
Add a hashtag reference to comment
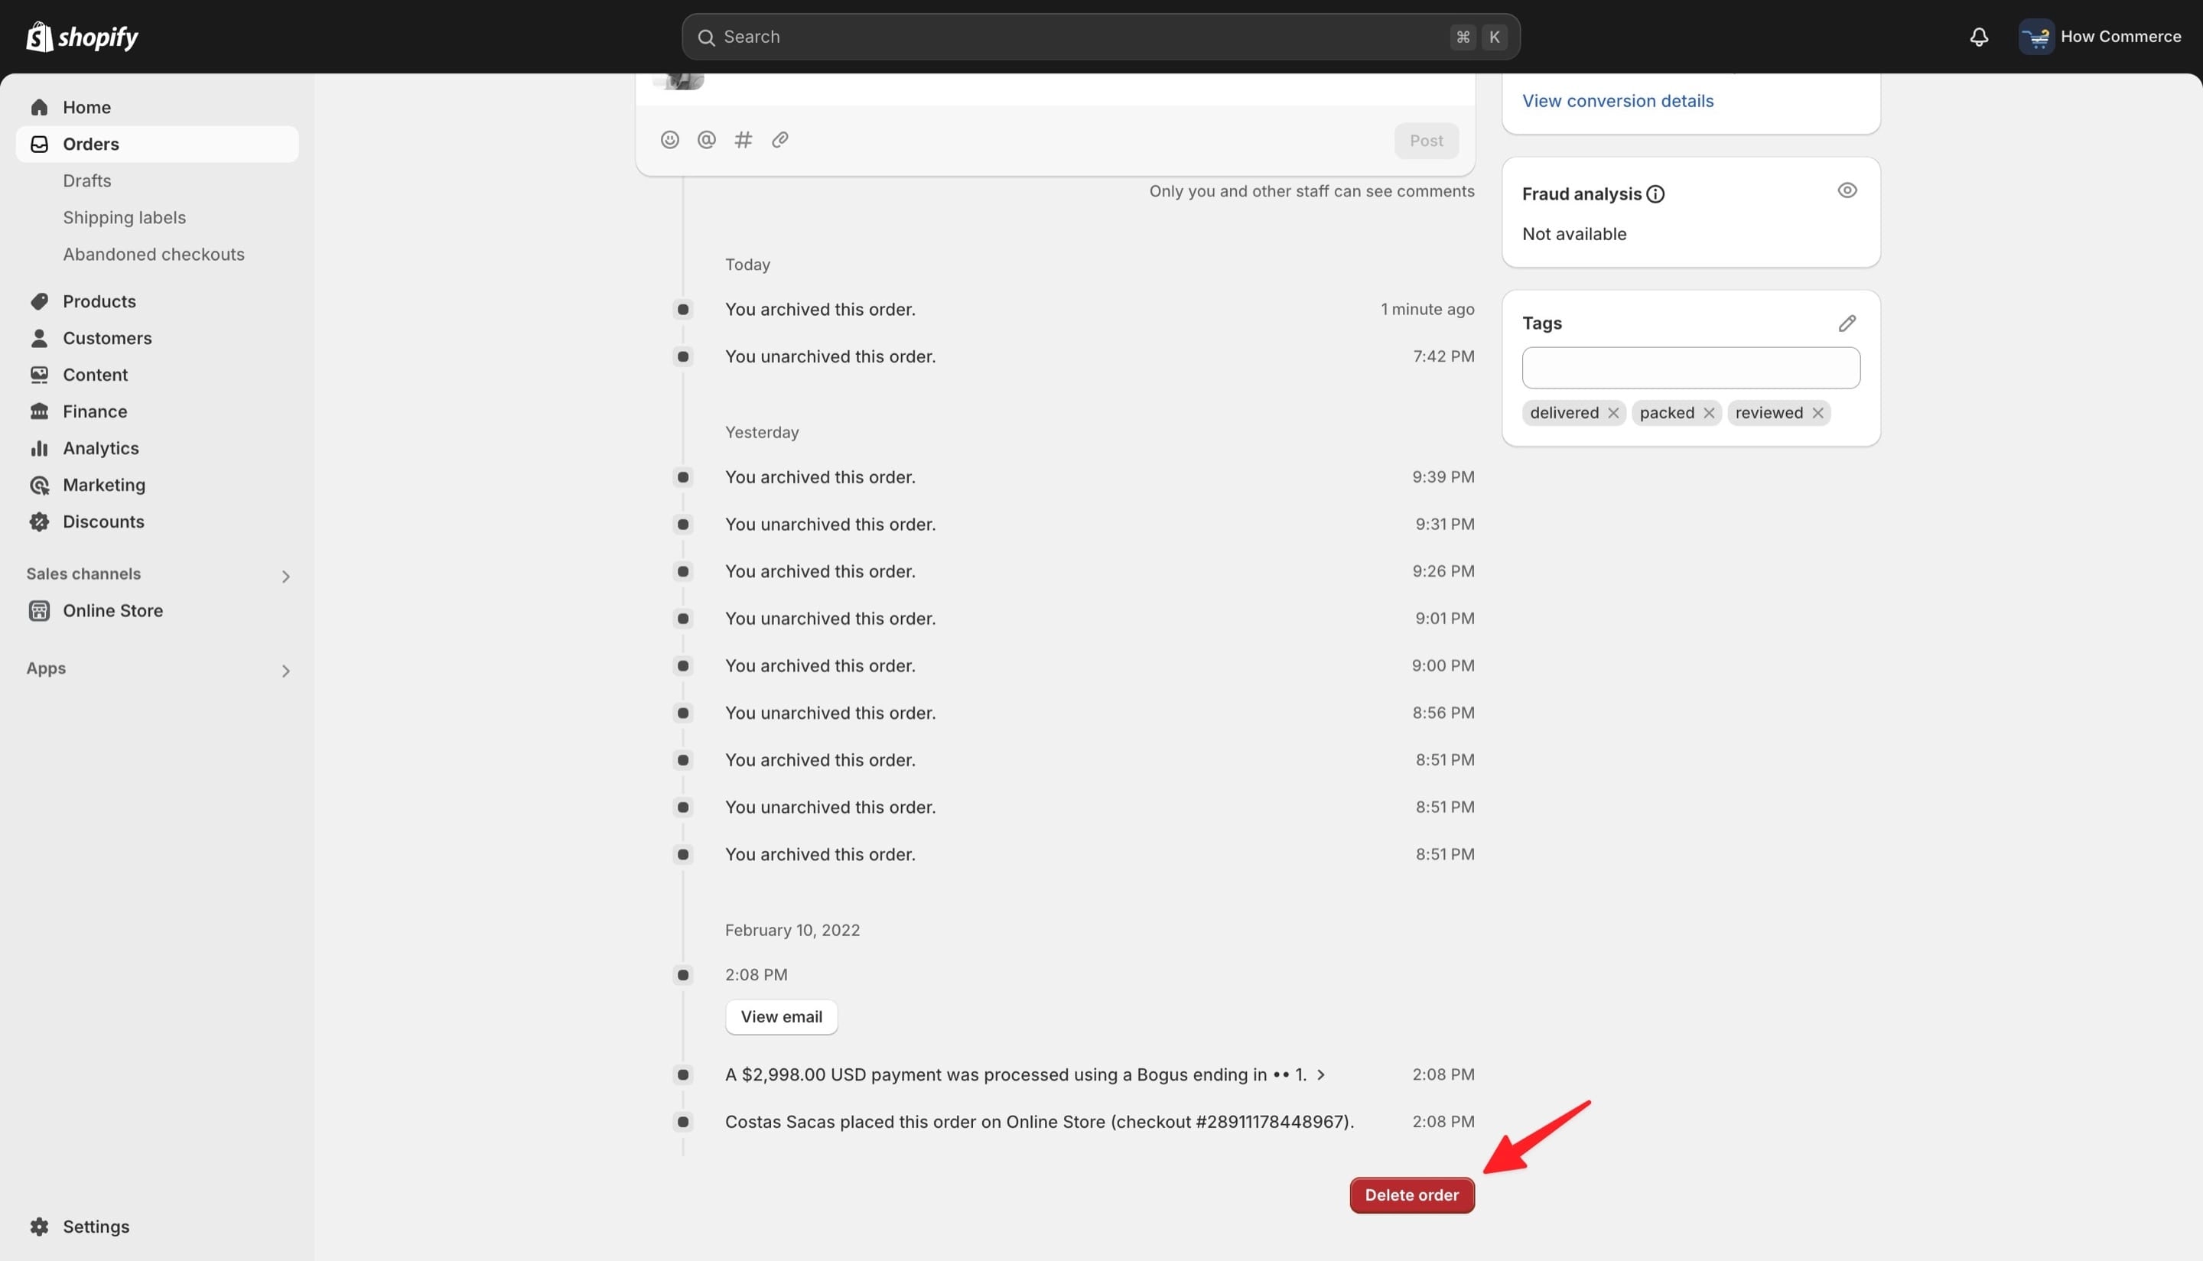coord(744,139)
